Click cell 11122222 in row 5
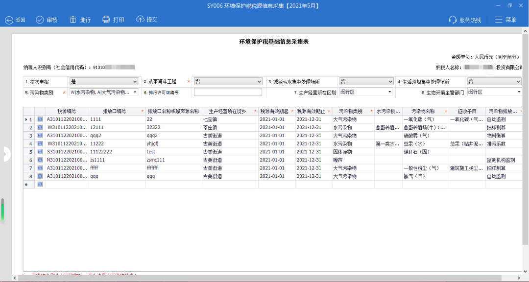 (x=117, y=151)
